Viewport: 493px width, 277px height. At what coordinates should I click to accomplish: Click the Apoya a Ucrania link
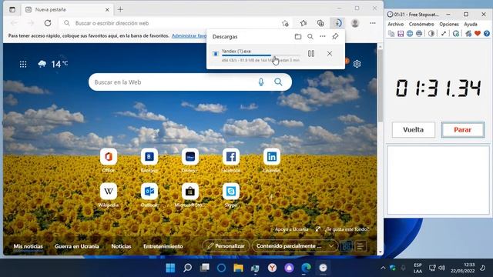point(291,229)
